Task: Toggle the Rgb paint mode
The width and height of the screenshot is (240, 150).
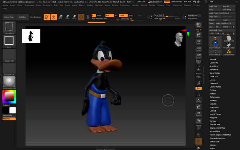Action: pyautogui.click(x=109, y=16)
